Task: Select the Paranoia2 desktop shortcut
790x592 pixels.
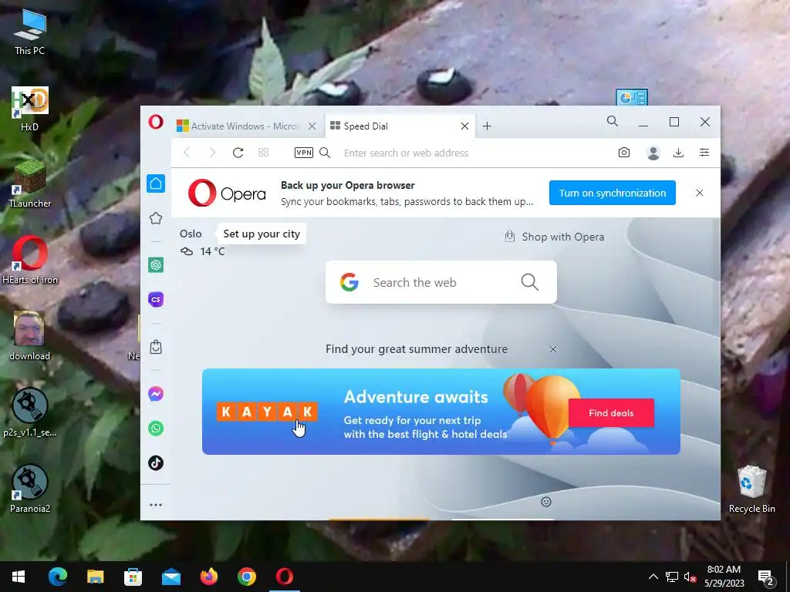Action: click(x=30, y=488)
